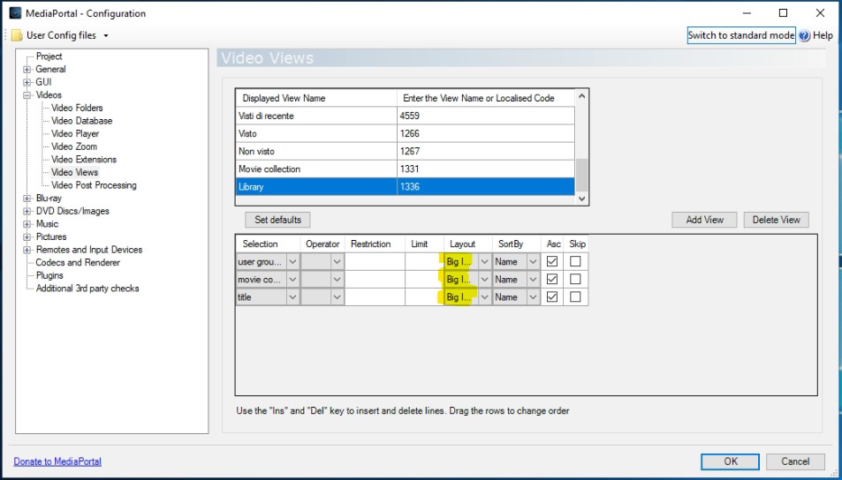This screenshot has width=842, height=480.
Task: Collapse the Videos tree node
Action: coord(27,95)
